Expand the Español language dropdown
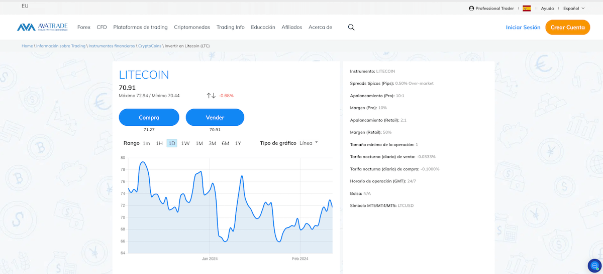 click(x=574, y=9)
